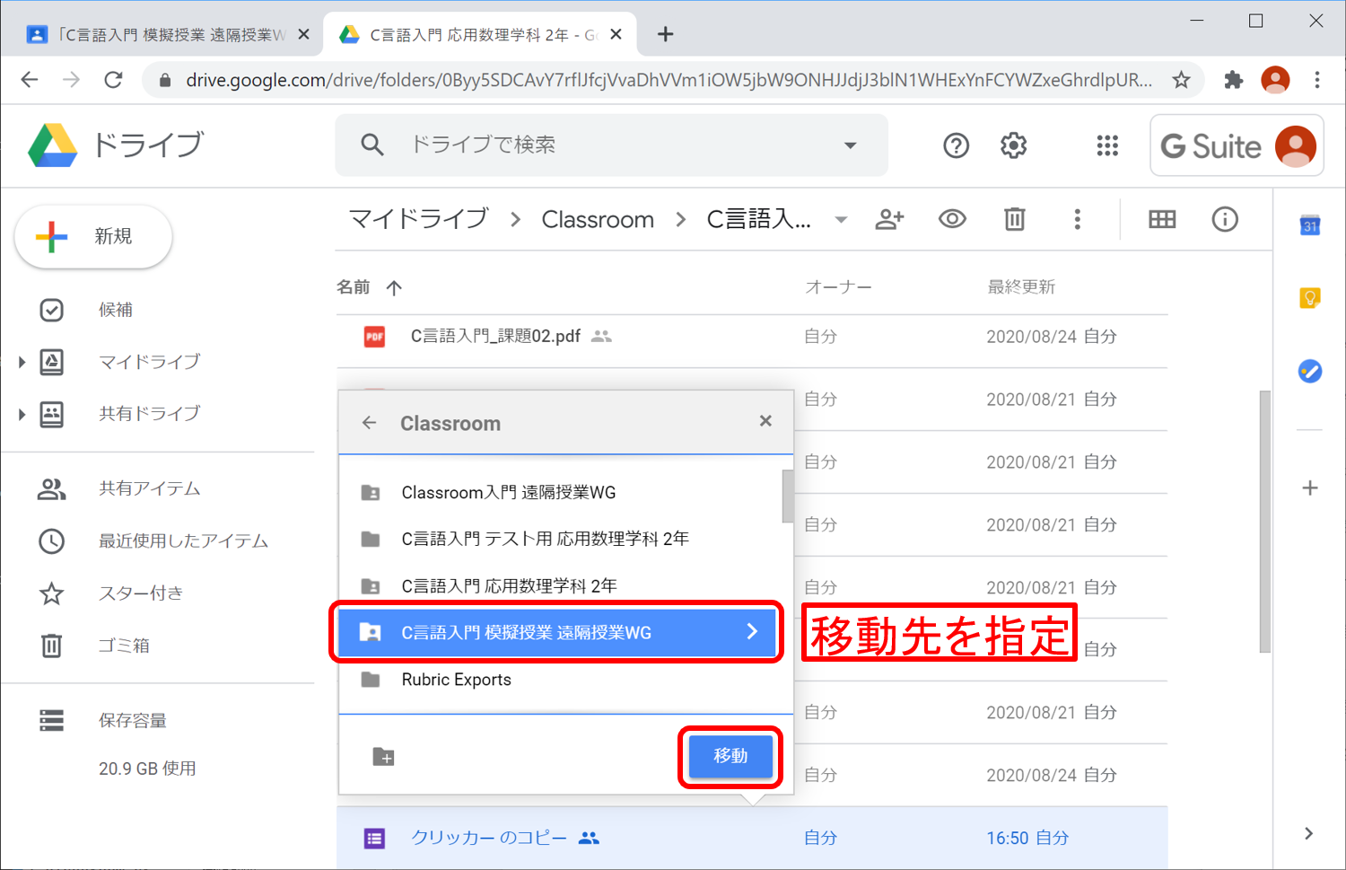
Task: Delete folder using trash icon in toolbar
Action: 1014,219
